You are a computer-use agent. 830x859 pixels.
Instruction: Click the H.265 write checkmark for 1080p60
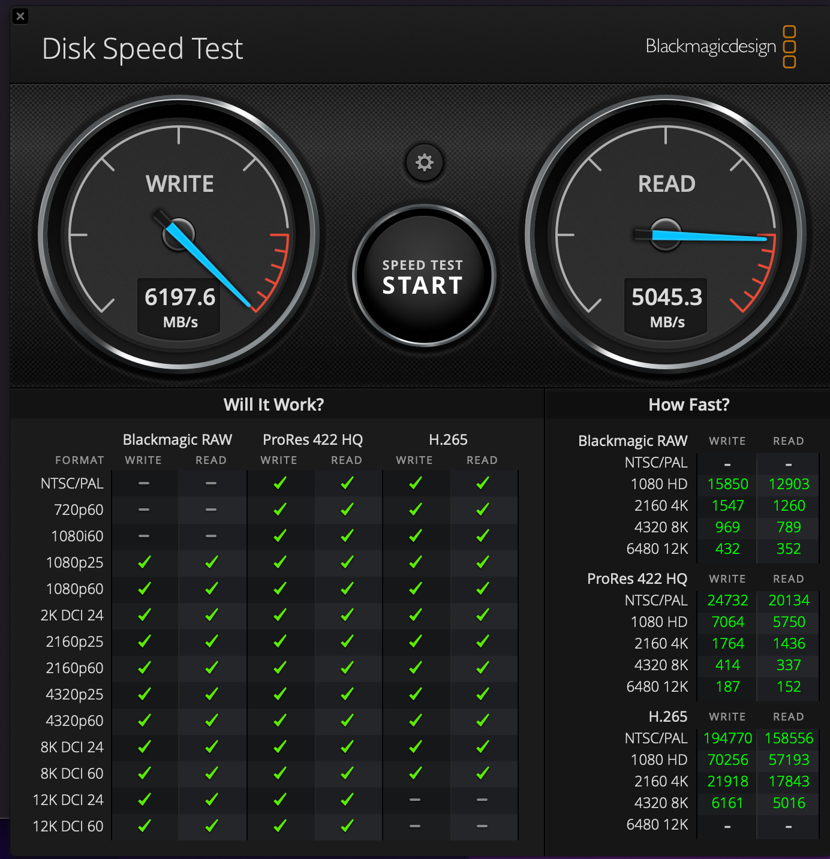pos(414,589)
